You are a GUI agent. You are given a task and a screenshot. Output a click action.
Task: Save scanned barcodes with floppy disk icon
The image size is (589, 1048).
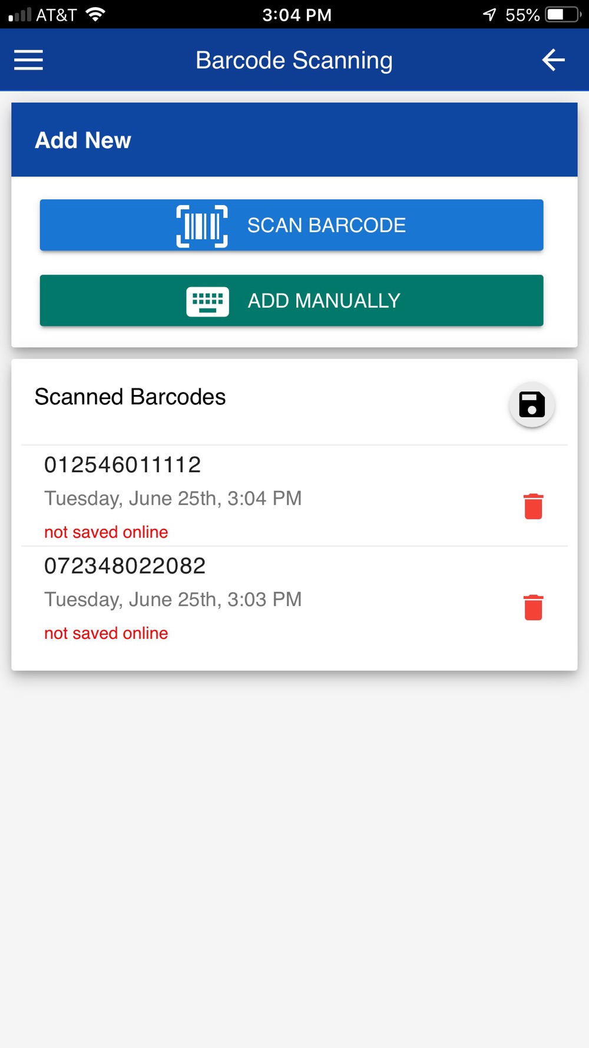pos(532,405)
